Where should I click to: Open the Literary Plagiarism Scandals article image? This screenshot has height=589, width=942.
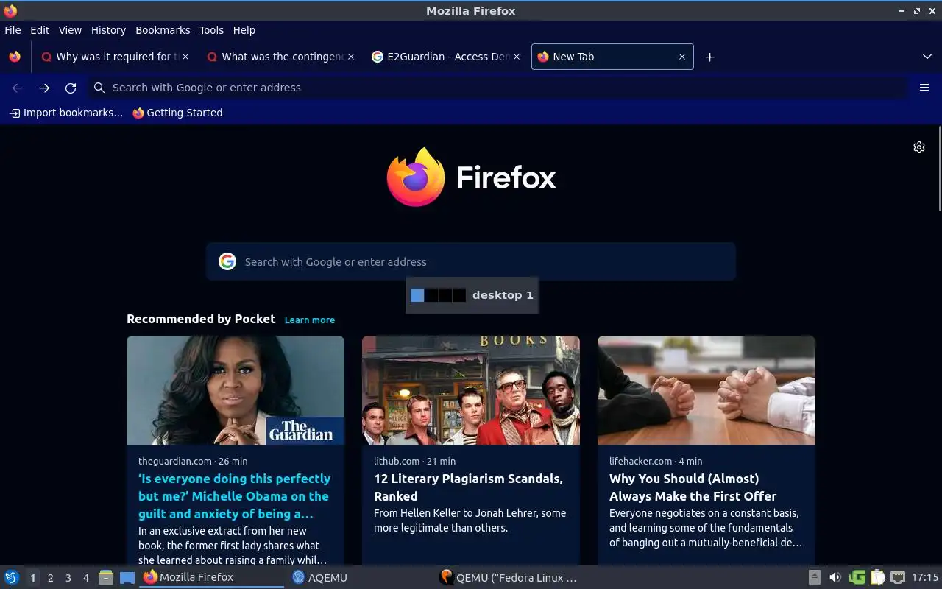(x=471, y=390)
